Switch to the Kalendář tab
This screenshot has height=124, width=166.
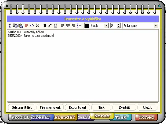coord(65,117)
